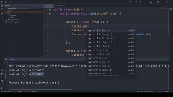Choose print(boolean b) completion
The width and height of the screenshot is (173, 97).
click(111, 50)
